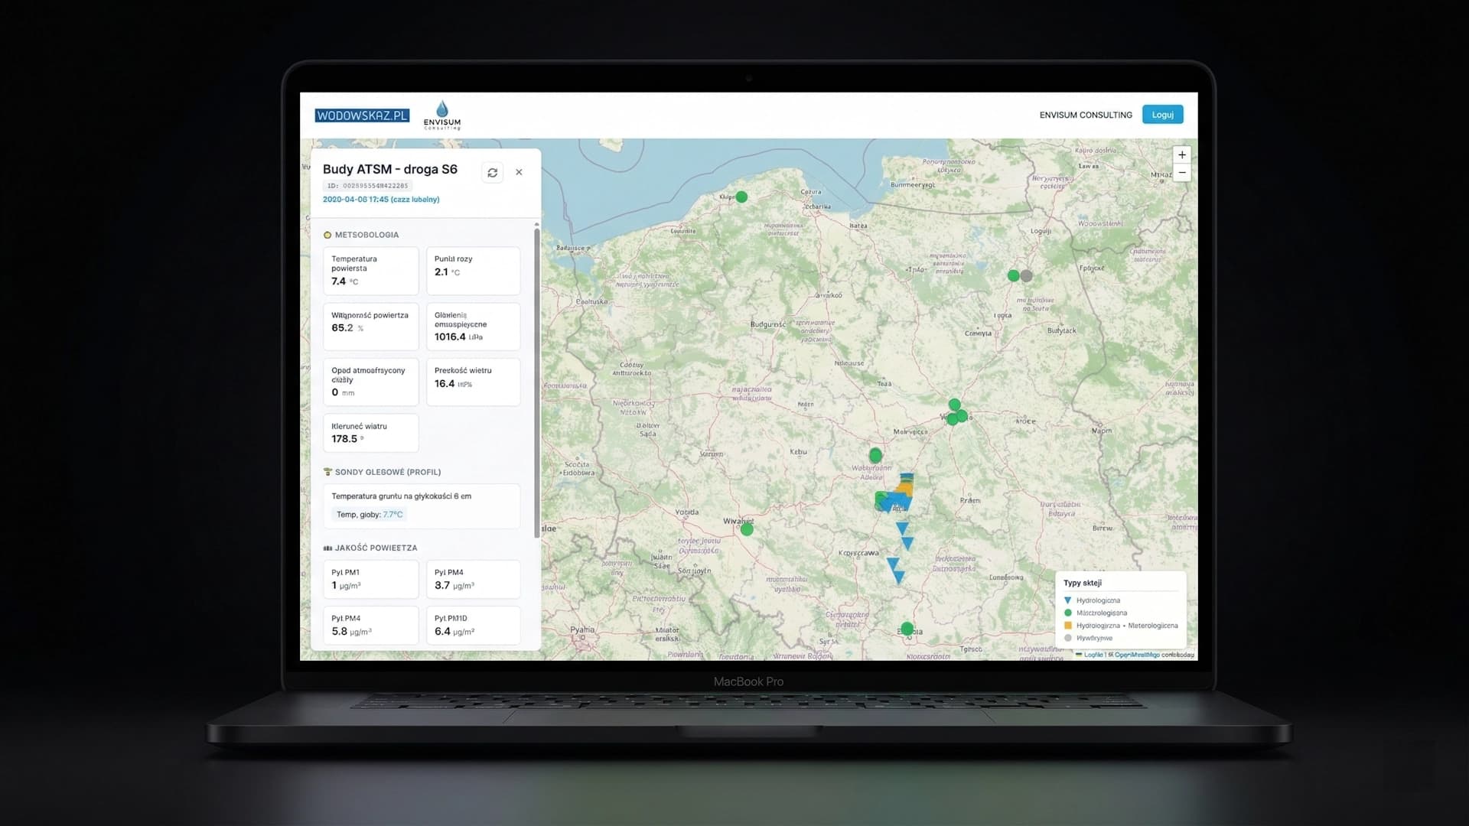
Task: Select the green station marker near the coast
Action: [741, 197]
